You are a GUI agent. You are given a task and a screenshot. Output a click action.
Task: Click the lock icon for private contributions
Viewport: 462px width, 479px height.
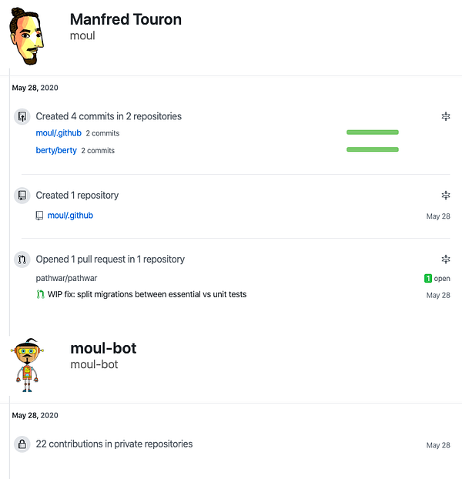22,444
